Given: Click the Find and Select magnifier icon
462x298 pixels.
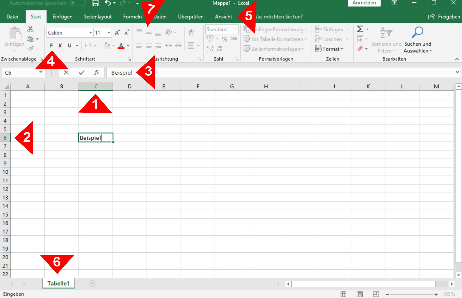Looking at the screenshot, I should click(x=417, y=32).
